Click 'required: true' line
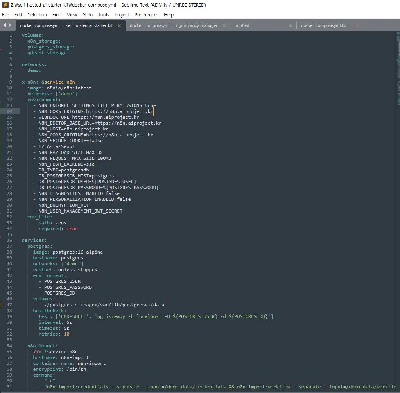 pyautogui.click(x=58, y=229)
